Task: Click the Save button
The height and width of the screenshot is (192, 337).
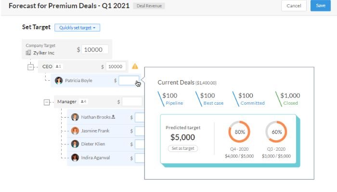Action: (x=321, y=6)
